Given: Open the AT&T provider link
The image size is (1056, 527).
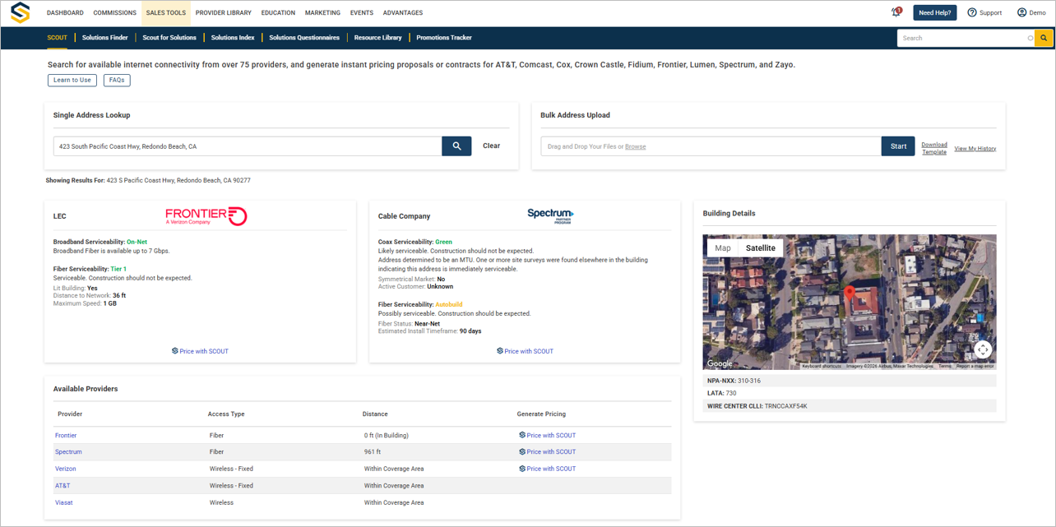Looking at the screenshot, I should click(63, 485).
